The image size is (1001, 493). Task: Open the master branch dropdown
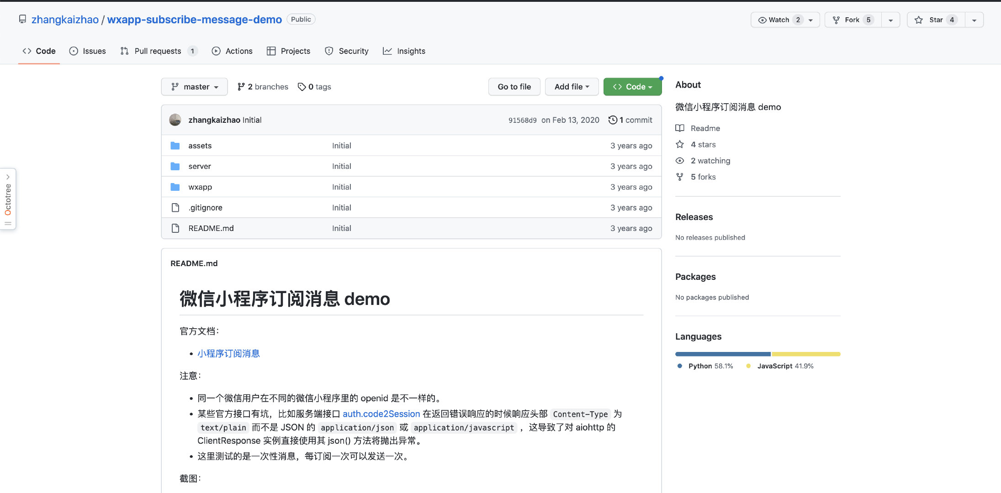[195, 87]
